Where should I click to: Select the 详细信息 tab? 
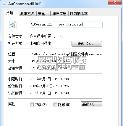tap(59, 14)
